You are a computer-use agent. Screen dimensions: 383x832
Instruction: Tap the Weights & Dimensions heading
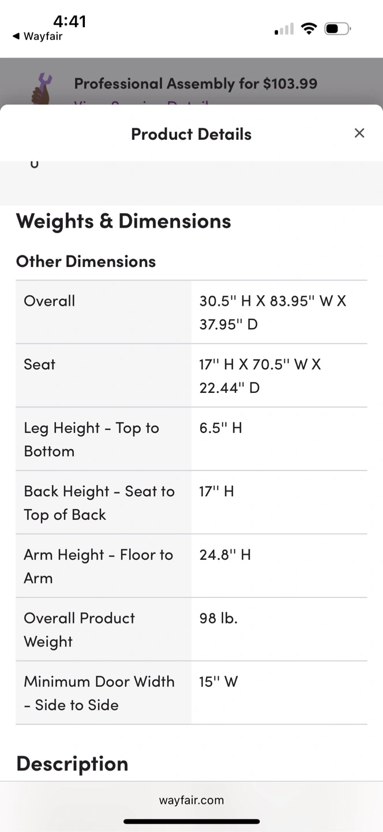(x=123, y=221)
